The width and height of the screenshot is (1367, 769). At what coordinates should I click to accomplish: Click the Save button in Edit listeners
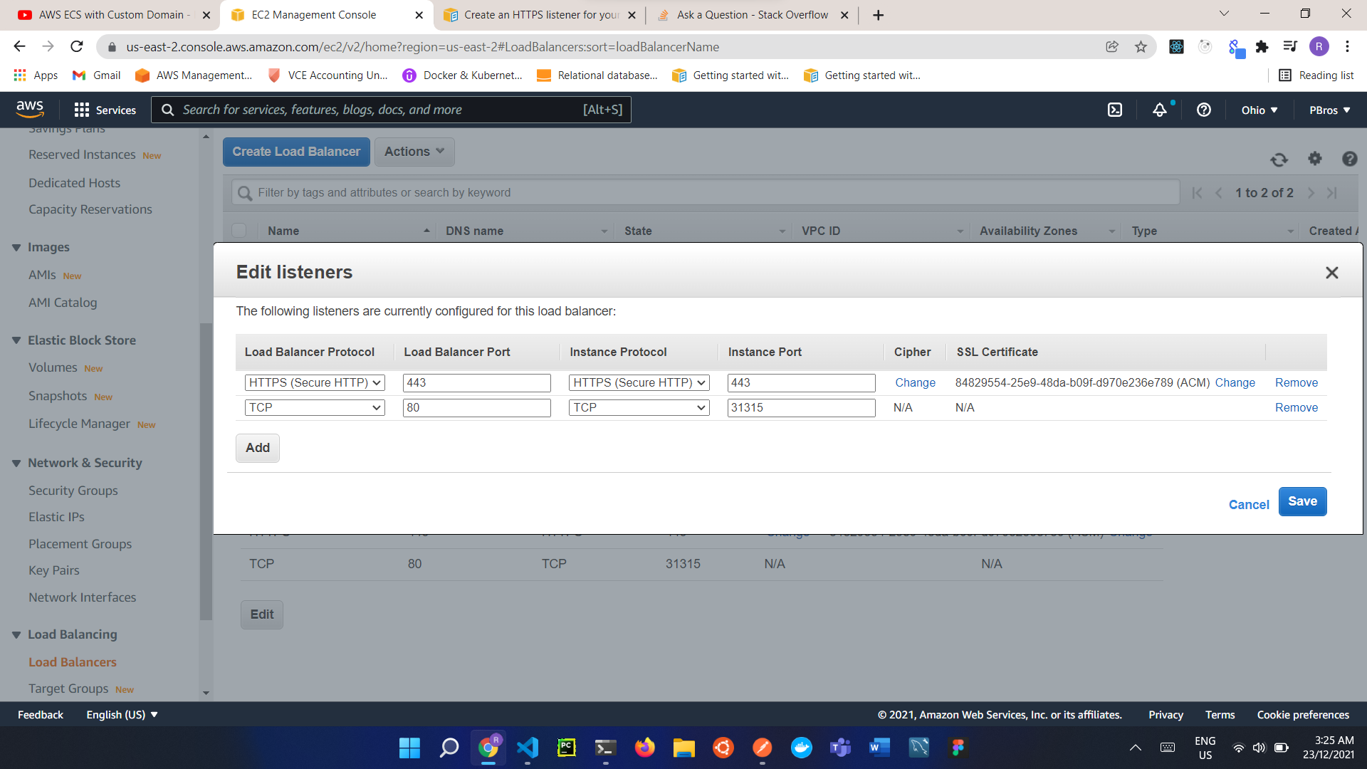1303,501
